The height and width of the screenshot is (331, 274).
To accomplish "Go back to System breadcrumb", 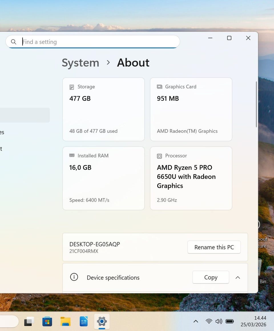I will coord(80,63).
